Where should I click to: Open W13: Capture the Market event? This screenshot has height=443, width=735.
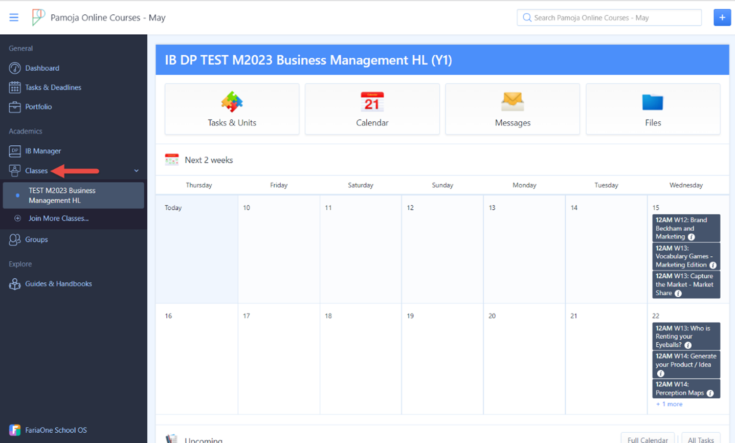686,284
